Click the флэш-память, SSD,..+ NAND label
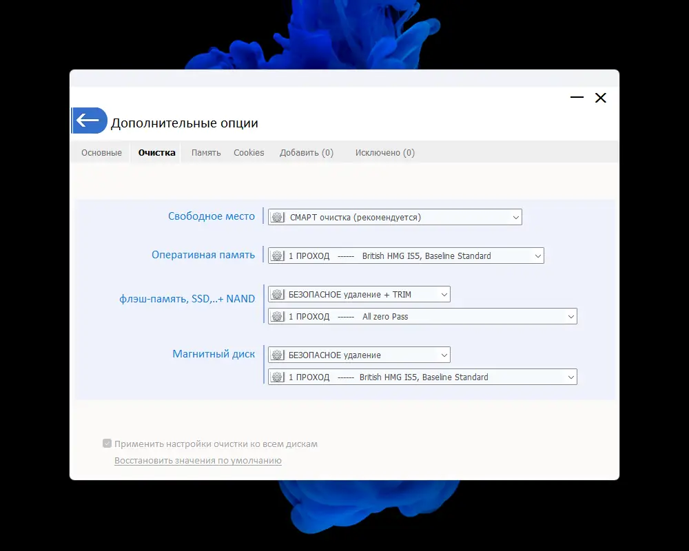The image size is (689, 551). [x=187, y=299]
